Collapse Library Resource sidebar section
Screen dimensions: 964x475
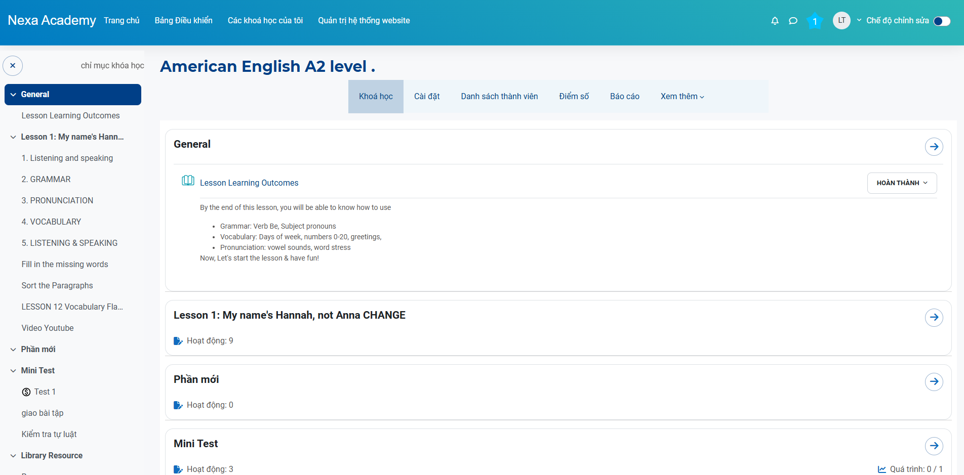tap(13, 456)
